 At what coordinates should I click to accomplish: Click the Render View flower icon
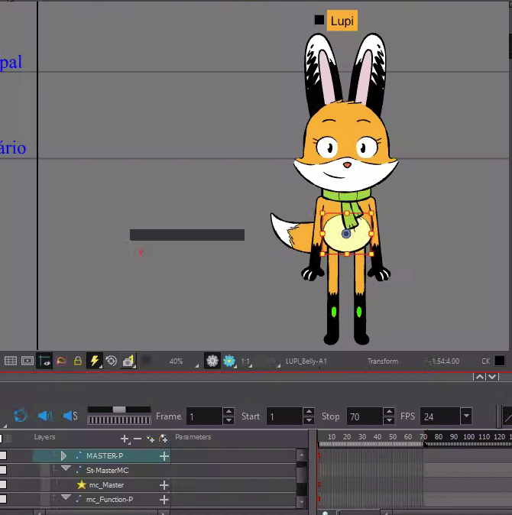click(212, 361)
